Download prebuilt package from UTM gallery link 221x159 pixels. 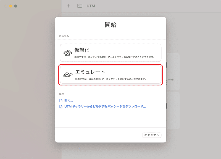[105, 106]
